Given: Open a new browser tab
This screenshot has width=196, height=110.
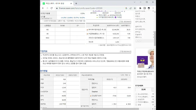Looking at the screenshot, I should click(x=76, y=4).
